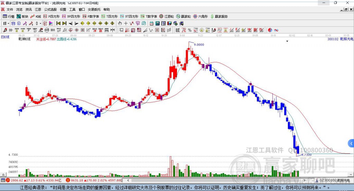The height and width of the screenshot is (191, 354).
Task: Open the 9T四方形 tool
Action: (129, 17)
